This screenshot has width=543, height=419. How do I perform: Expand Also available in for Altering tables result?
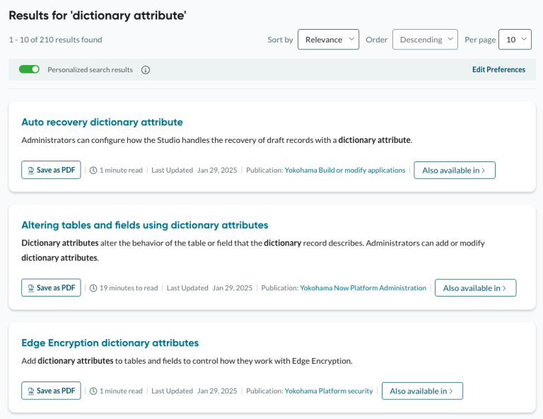(x=475, y=288)
